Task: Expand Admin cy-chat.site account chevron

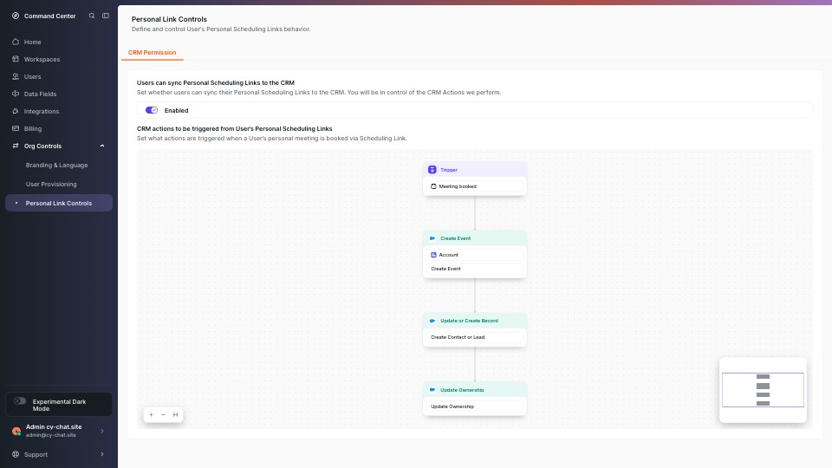Action: [102, 431]
